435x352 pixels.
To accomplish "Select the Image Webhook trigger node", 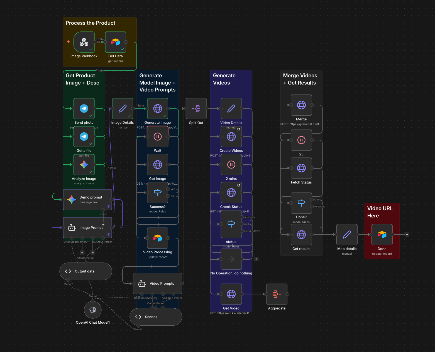I will pyautogui.click(x=84, y=42).
